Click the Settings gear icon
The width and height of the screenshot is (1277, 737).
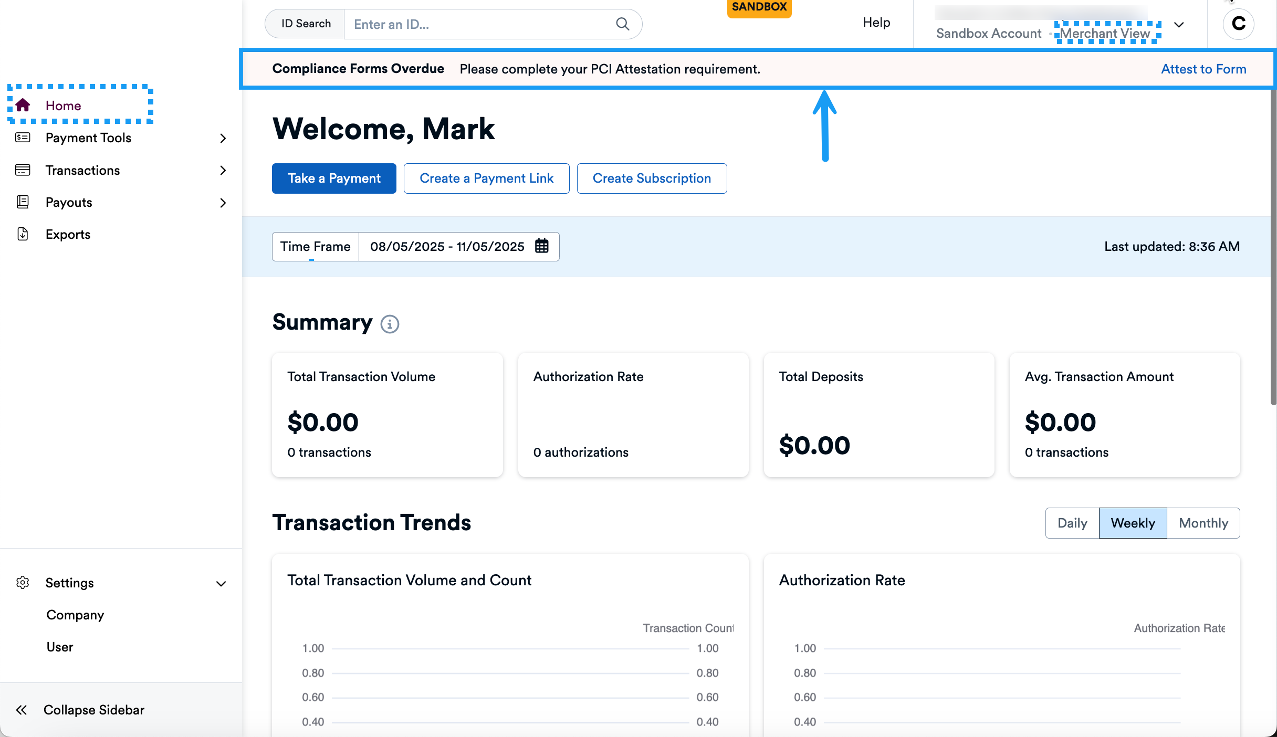(23, 583)
